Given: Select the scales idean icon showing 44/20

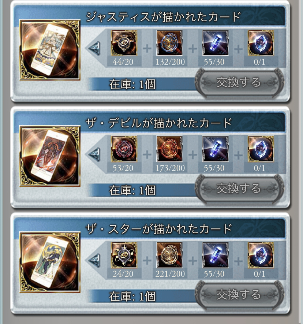Looking at the screenshot, I should [124, 43].
